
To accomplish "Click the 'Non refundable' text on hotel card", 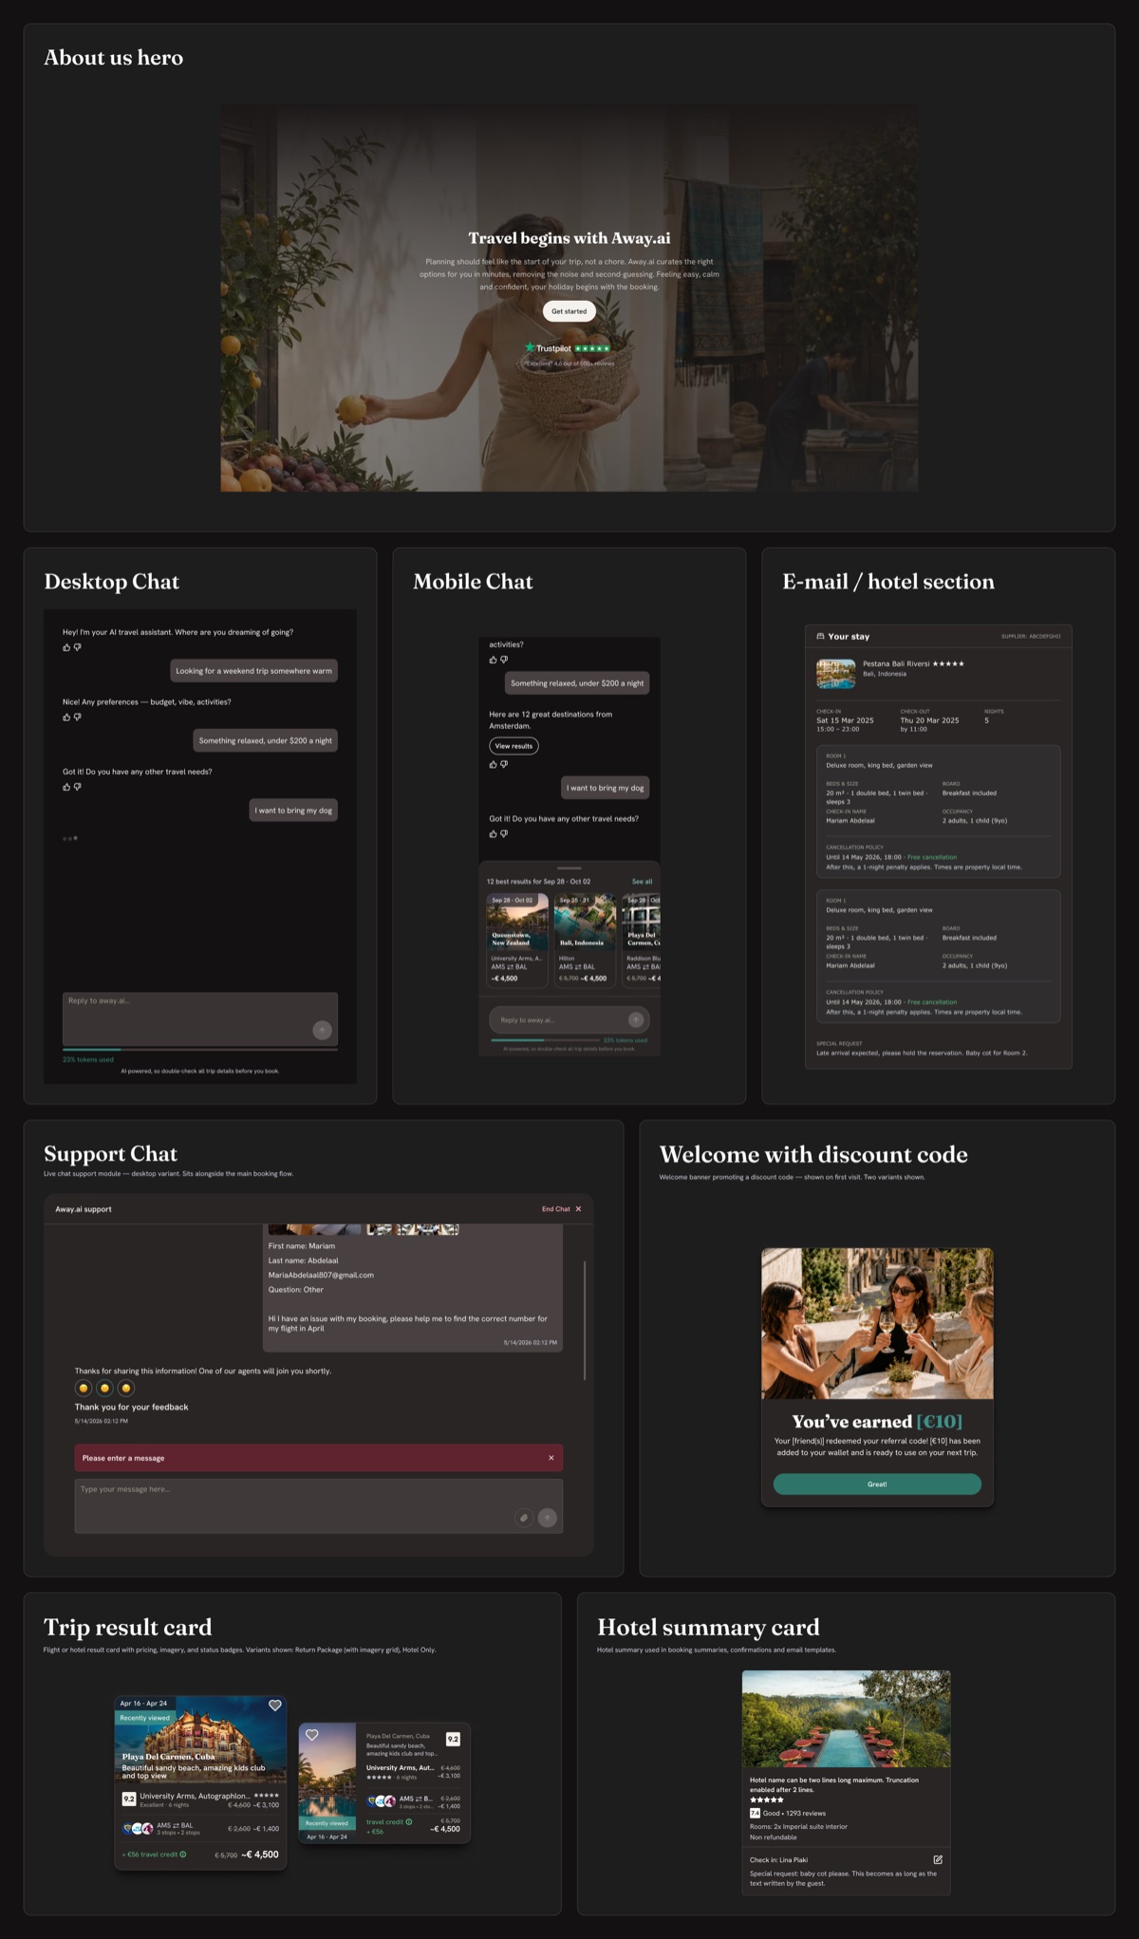I will pyautogui.click(x=774, y=1837).
